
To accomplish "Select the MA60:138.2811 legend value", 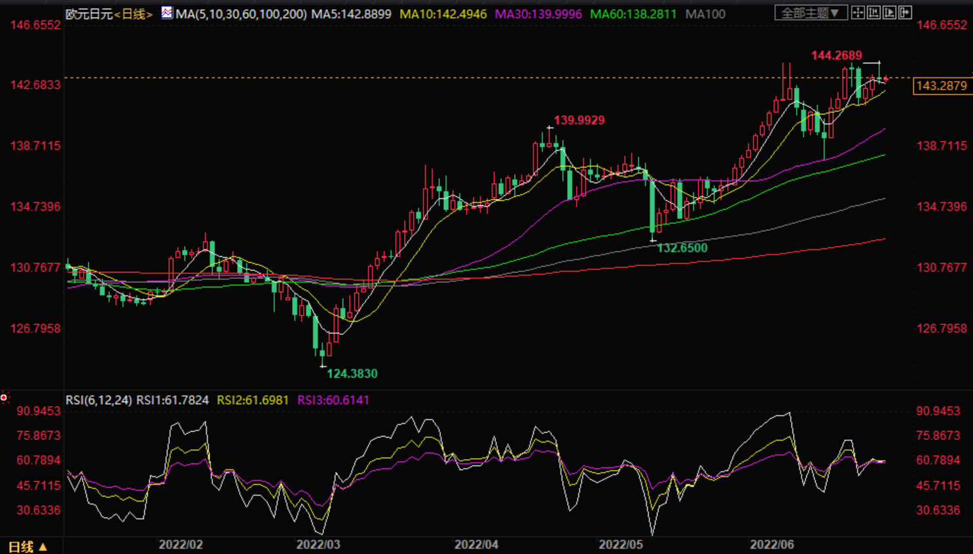I will 634,14.
